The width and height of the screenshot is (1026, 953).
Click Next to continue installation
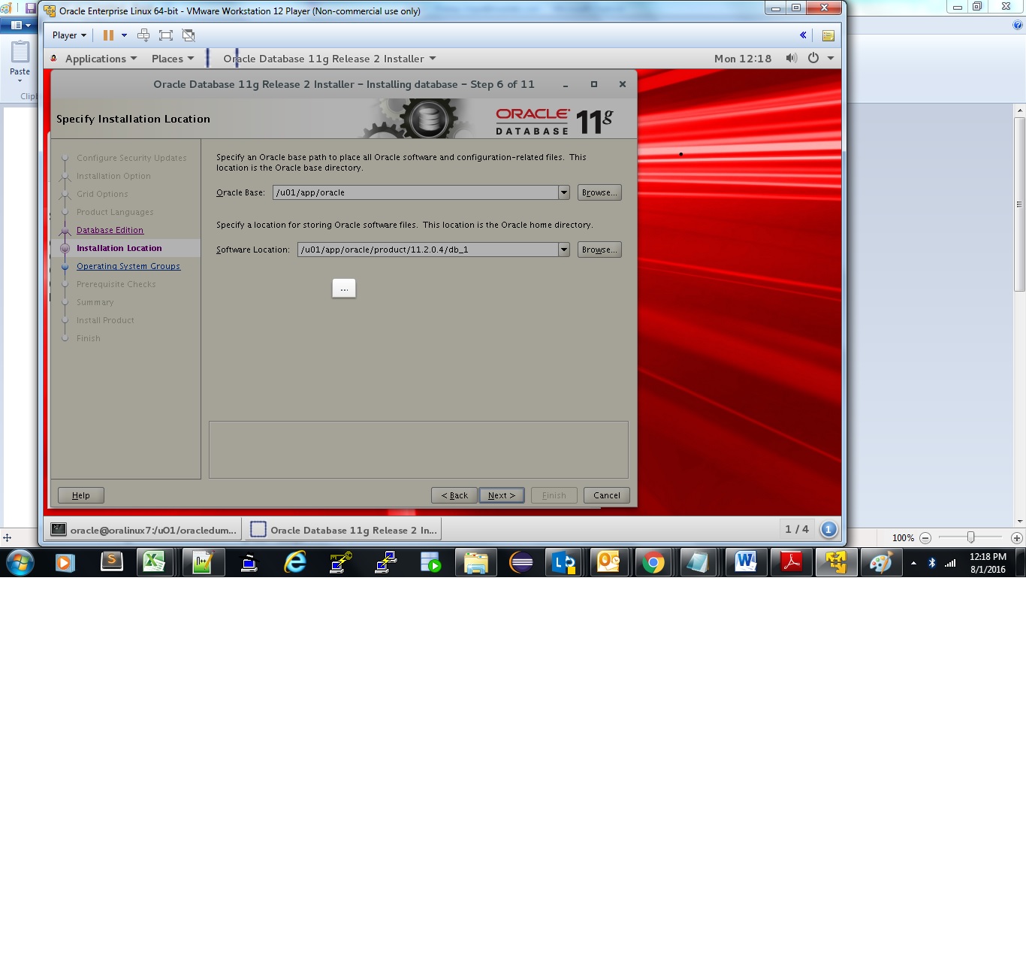click(501, 496)
